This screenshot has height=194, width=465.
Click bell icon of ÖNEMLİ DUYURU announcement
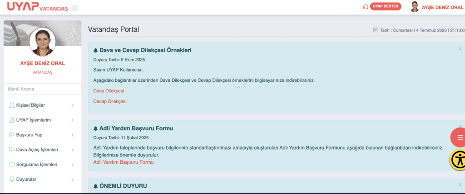pos(95,186)
